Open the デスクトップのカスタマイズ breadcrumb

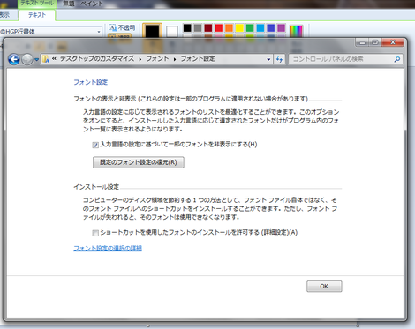[x=97, y=59]
